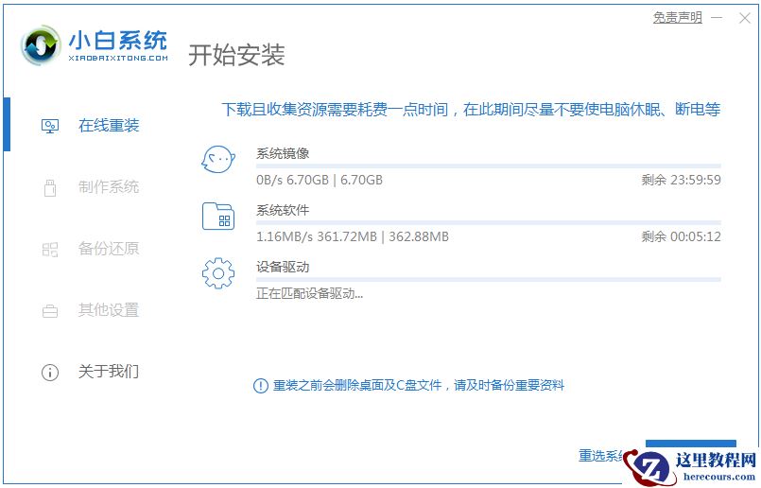Viewport: 761px width, 488px height.
Task: Click the 关于我们 info icon
Action: tap(50, 373)
